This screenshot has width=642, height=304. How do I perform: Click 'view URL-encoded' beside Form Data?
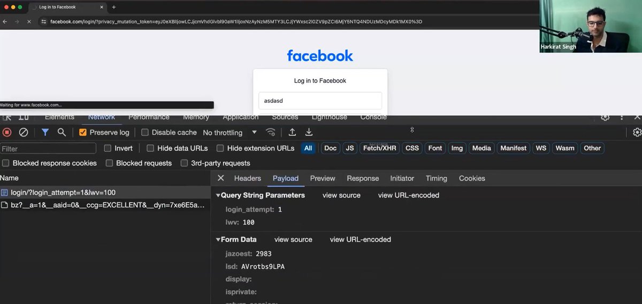point(361,239)
